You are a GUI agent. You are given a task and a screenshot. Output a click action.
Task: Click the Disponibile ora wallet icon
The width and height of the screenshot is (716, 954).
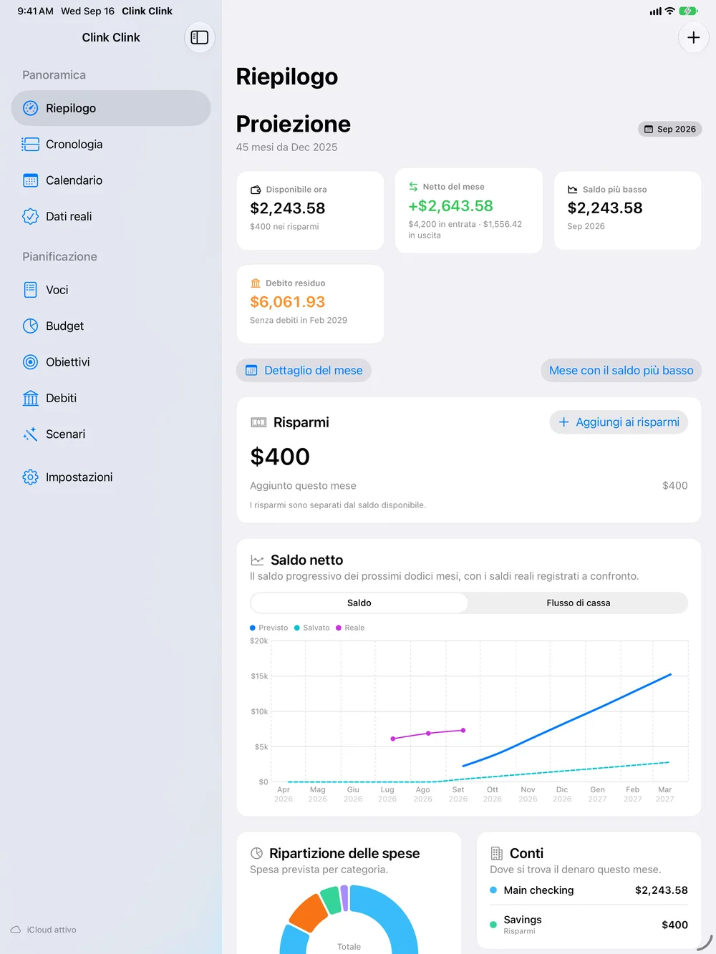coord(256,190)
